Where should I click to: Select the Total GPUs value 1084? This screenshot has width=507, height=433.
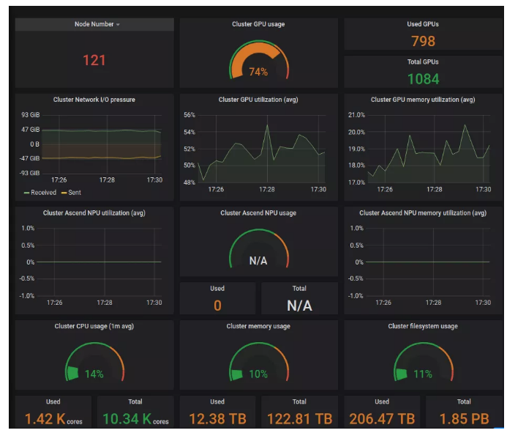click(x=423, y=78)
